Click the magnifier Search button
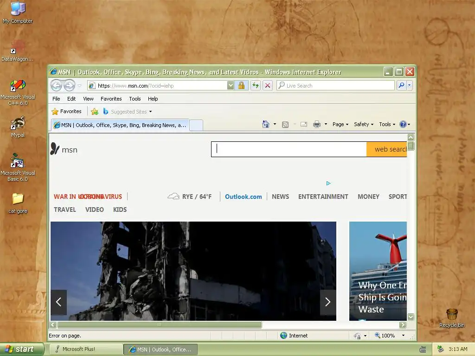This screenshot has width=475, height=356. pos(401,86)
